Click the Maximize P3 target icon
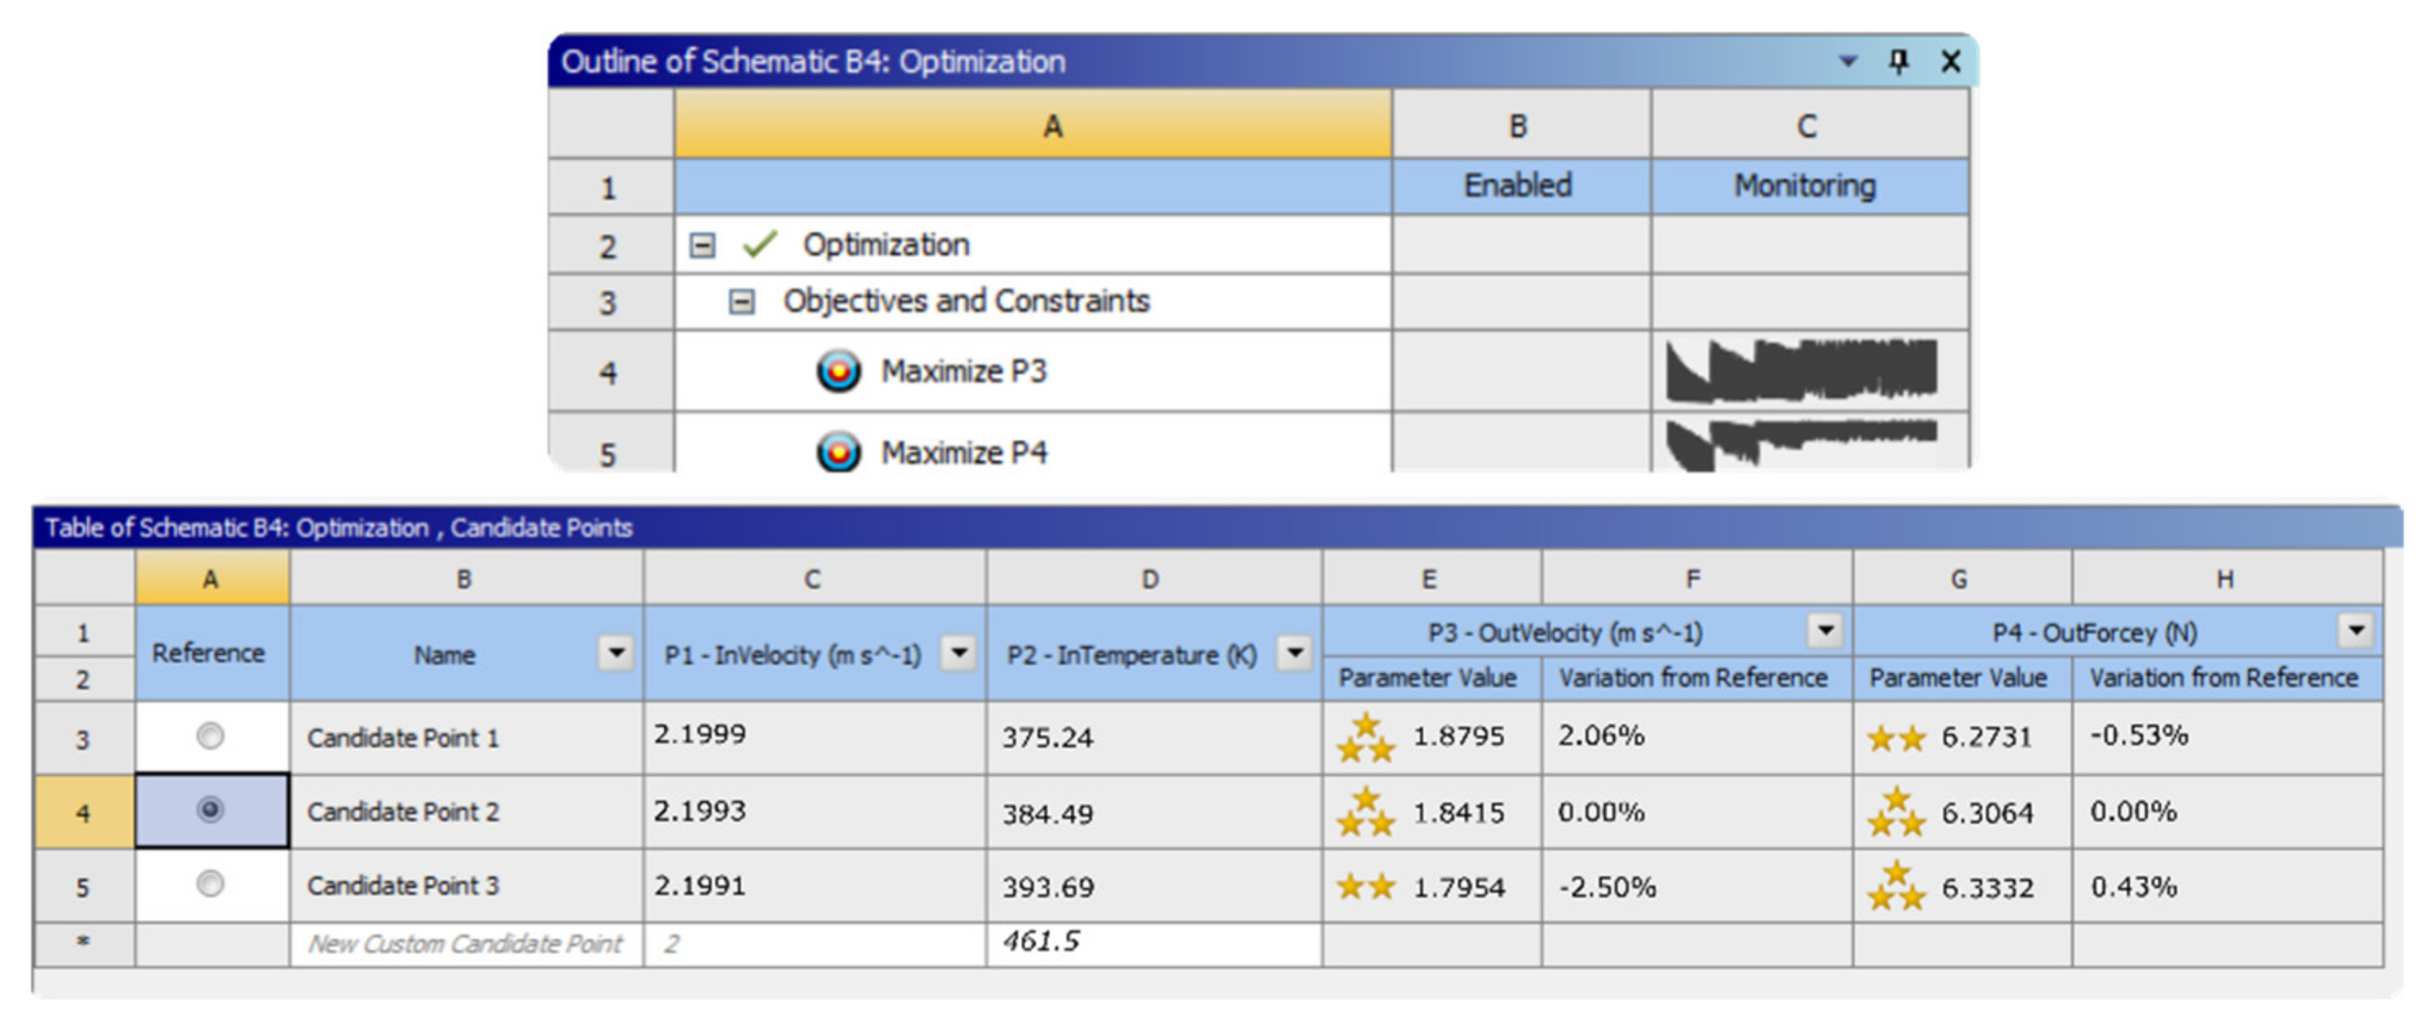 click(838, 371)
